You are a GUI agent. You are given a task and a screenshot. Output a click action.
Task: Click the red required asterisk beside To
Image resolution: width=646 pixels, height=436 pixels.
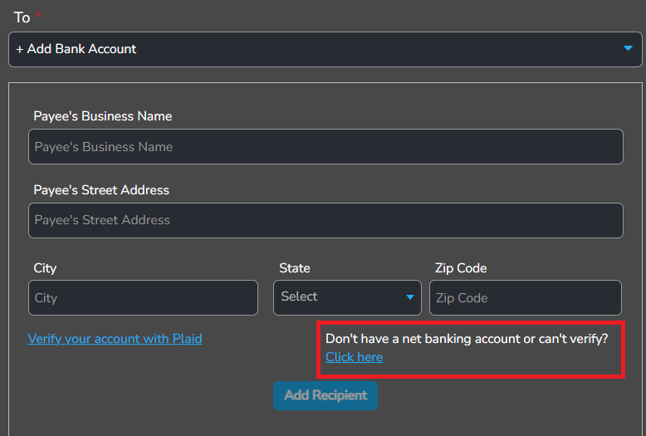pos(38,16)
